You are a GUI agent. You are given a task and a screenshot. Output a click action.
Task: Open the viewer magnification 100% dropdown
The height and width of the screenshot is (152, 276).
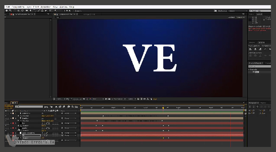click(x=61, y=99)
